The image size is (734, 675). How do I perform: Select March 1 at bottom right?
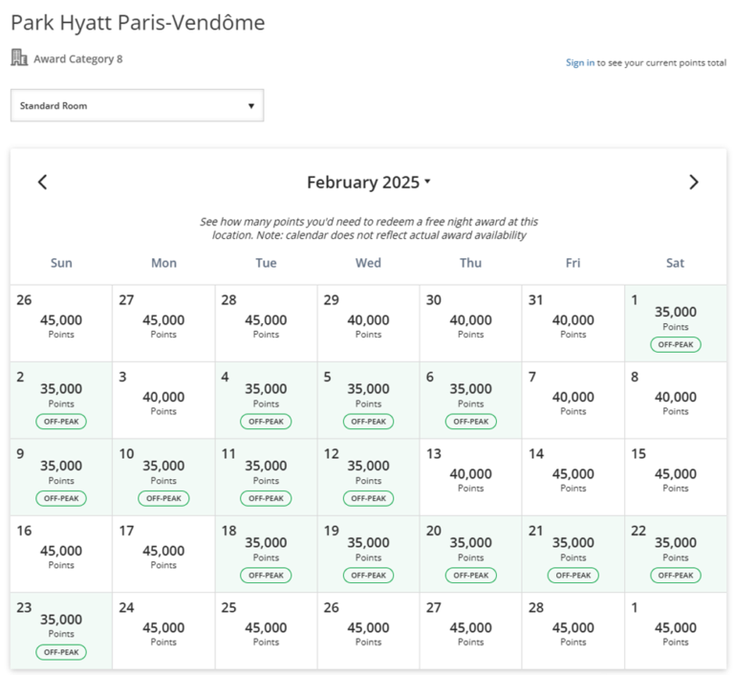[676, 630]
